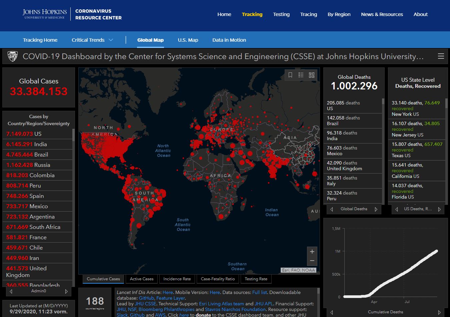This screenshot has height=317, width=450.
Task: Go to next Admin0 list page
Action: tap(66, 291)
